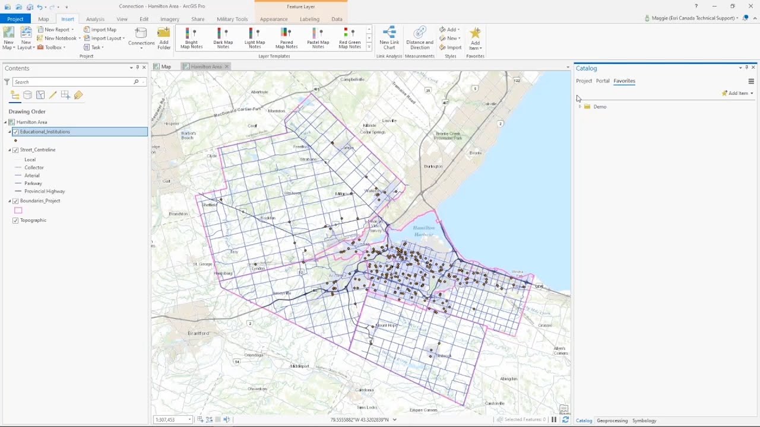Viewport: 760px width, 427px height.
Task: Click the Add Folder icon
Action: [x=164, y=33]
